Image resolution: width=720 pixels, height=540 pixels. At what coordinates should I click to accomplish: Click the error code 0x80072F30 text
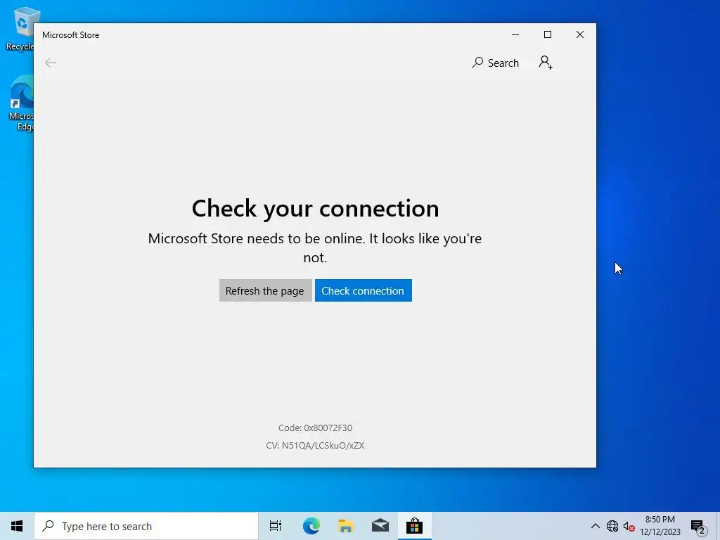[x=315, y=428]
